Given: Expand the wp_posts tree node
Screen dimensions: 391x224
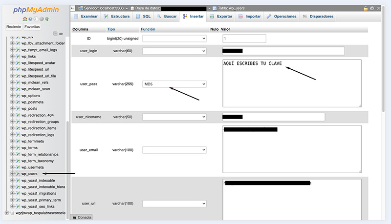Looking at the screenshot, I should pyautogui.click(x=12, y=109).
